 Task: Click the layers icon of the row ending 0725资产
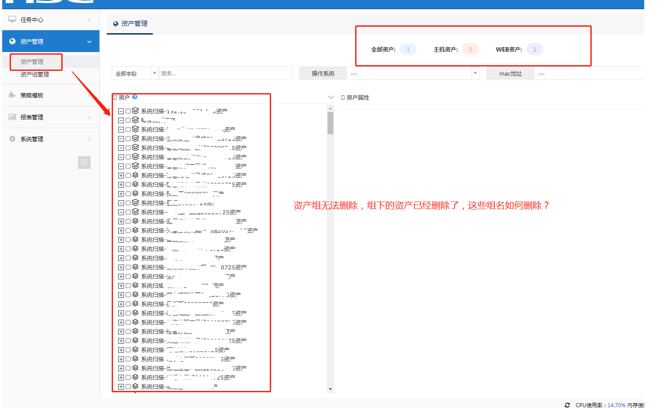(135, 267)
